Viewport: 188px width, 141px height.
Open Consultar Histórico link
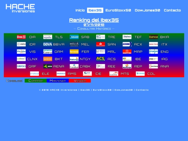click(x=94, y=29)
